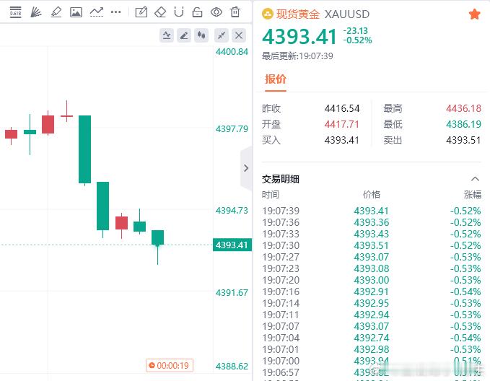Click the 卖出 value 4393.51
The width and height of the screenshot is (490, 381).
463,140
